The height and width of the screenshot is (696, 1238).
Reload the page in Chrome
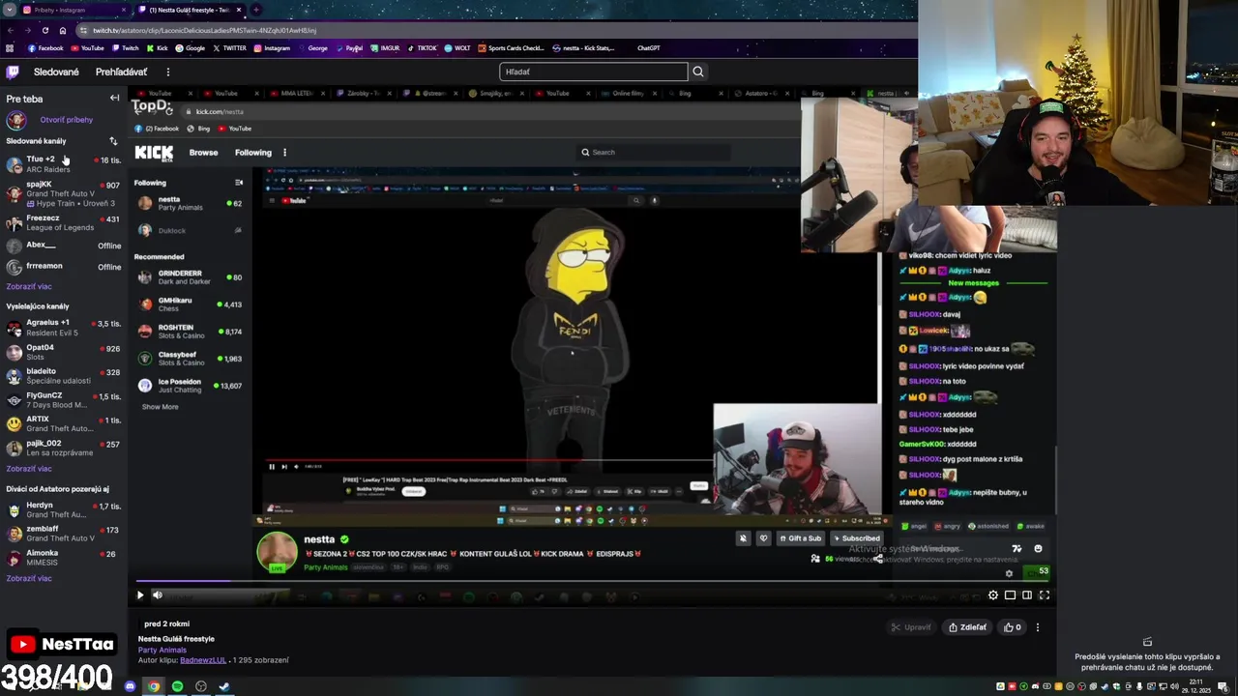click(45, 30)
